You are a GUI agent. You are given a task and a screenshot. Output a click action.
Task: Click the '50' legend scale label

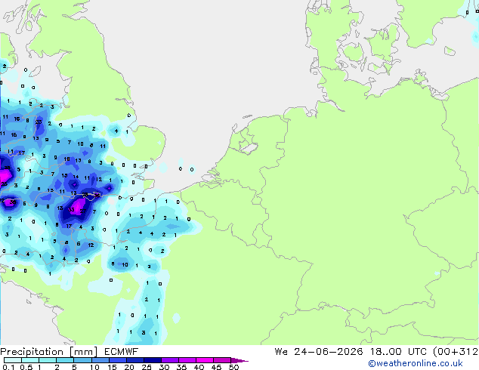coord(233,367)
